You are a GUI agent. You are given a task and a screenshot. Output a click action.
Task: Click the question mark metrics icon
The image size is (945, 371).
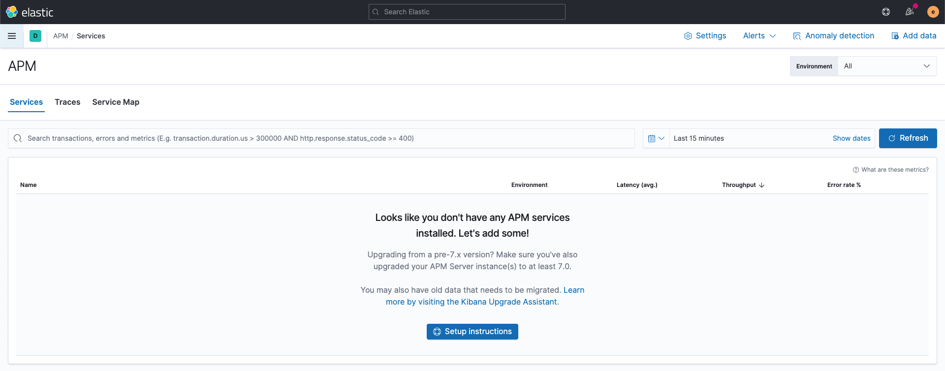[856, 170]
